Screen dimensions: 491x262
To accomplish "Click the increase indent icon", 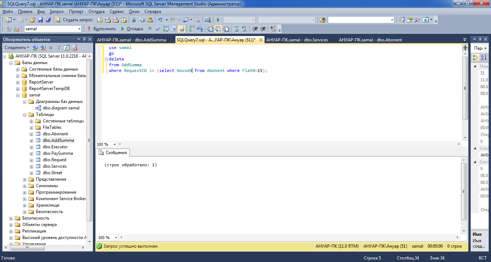I will [263, 29].
